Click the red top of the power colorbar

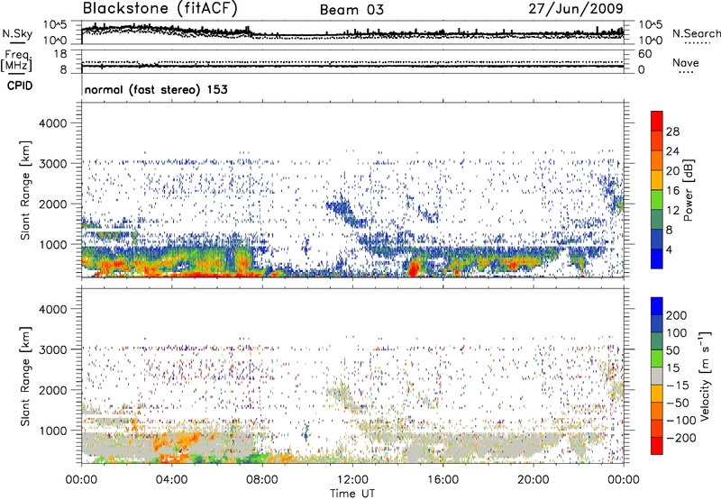[x=657, y=121]
